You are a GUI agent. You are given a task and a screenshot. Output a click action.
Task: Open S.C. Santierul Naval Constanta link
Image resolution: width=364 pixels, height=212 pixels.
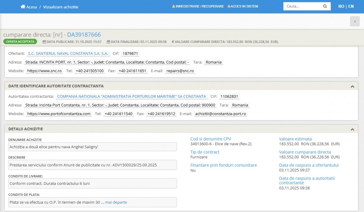coord(68,54)
